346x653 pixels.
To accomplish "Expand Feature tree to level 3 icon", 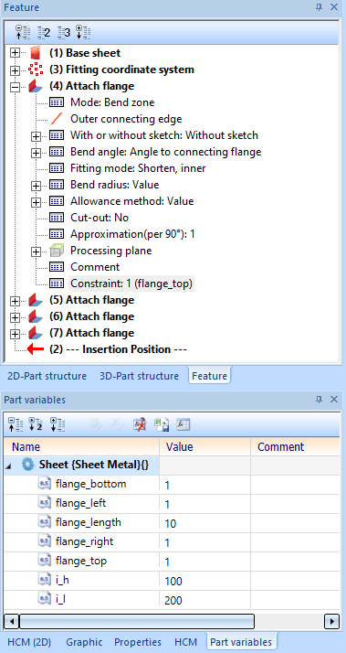I will click(x=64, y=32).
